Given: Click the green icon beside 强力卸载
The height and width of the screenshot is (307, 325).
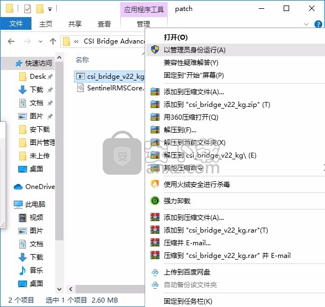Looking at the screenshot, I should (155, 201).
